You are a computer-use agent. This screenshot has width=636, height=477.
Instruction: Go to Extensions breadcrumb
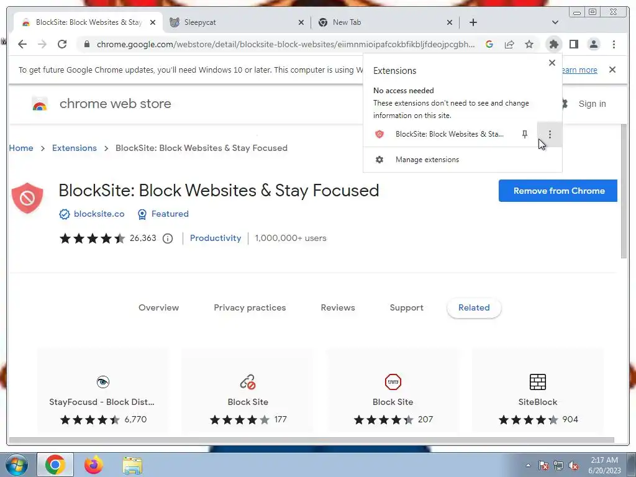click(75, 148)
